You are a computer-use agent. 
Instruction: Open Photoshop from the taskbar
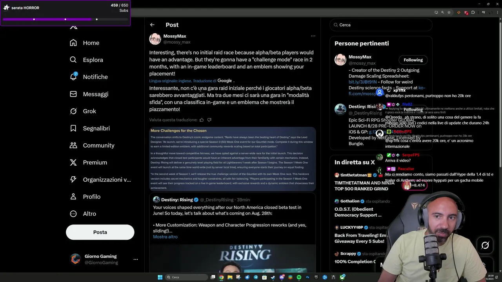pyautogui.click(x=307, y=277)
